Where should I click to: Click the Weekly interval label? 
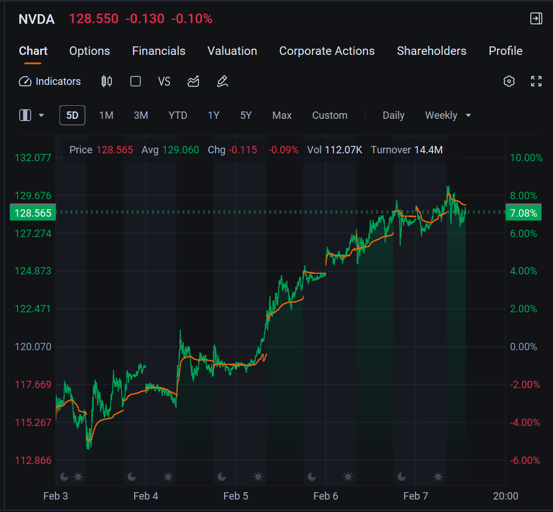[x=441, y=115]
